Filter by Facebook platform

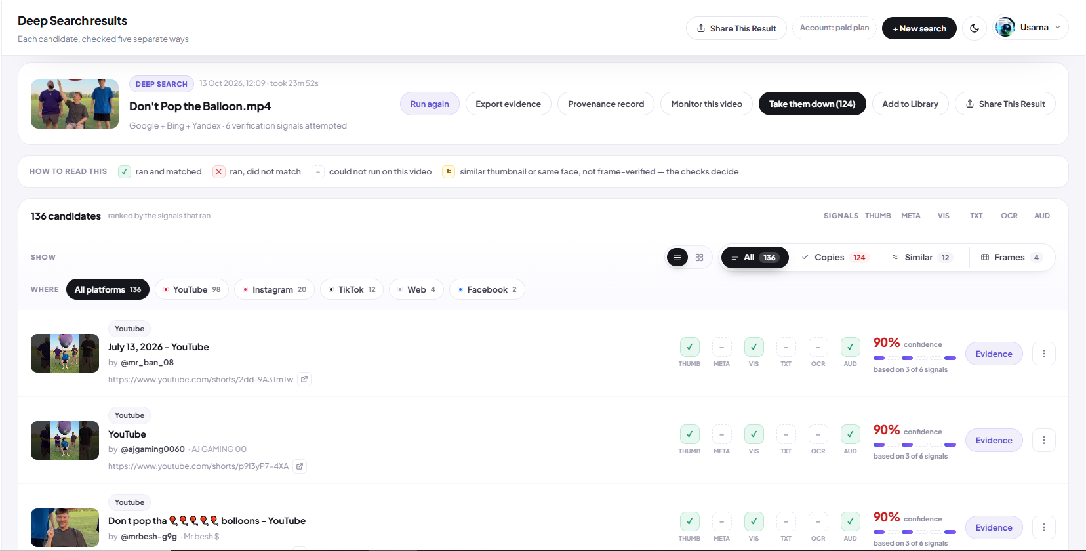487,289
